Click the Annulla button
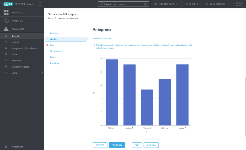This screenshot has height=150, width=246. pyautogui.click(x=151, y=145)
